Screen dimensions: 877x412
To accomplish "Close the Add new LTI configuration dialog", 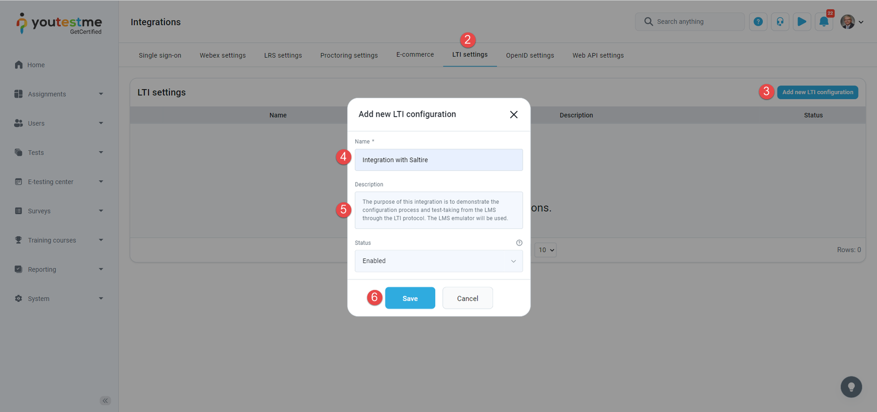I will pos(514,115).
